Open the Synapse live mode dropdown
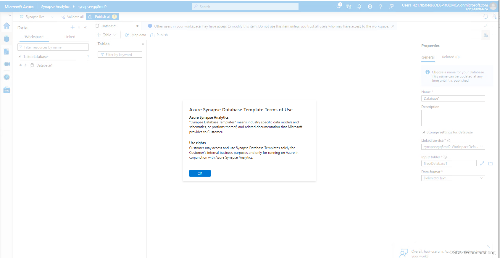The width and height of the screenshot is (500, 258). coord(36,17)
